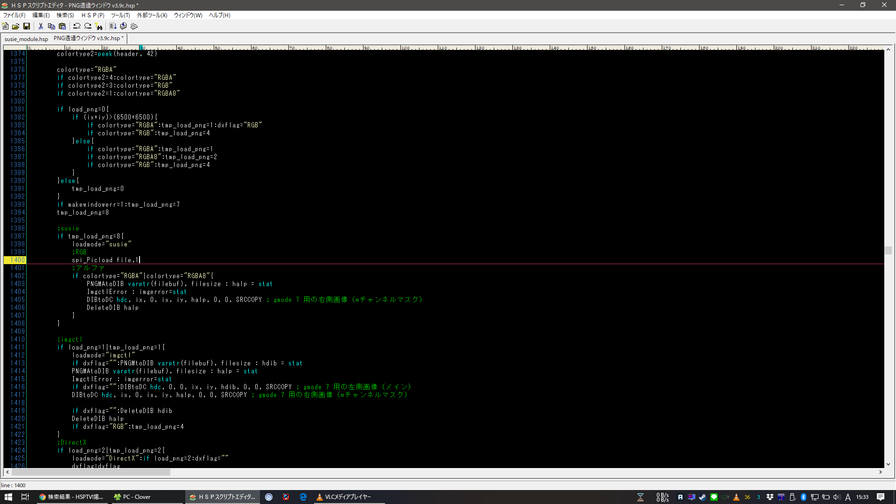
Task: Open the HSP(P) menu
Action: click(x=93, y=15)
